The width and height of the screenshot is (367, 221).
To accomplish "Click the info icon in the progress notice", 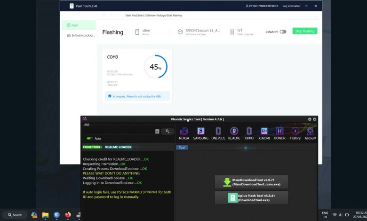I will pyautogui.click(x=110, y=96).
